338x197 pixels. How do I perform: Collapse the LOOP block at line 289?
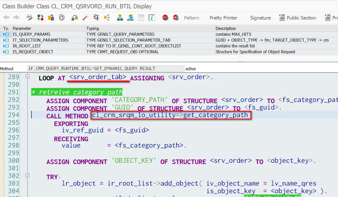click(x=27, y=77)
